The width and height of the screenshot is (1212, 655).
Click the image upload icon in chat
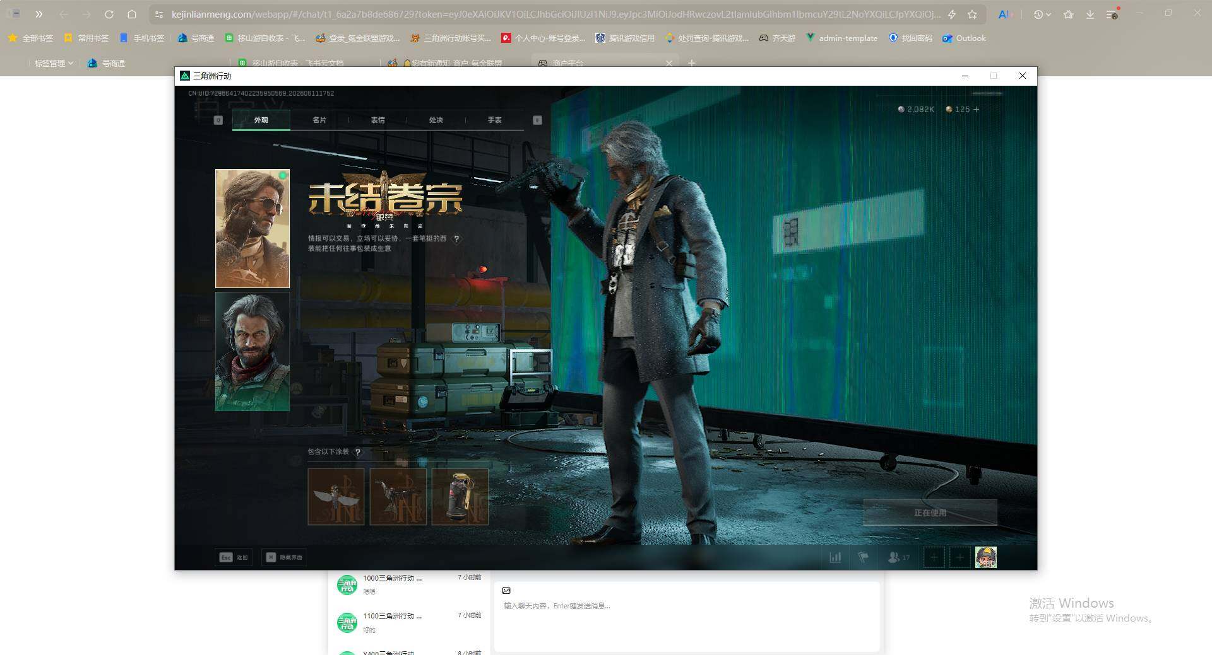[506, 591]
